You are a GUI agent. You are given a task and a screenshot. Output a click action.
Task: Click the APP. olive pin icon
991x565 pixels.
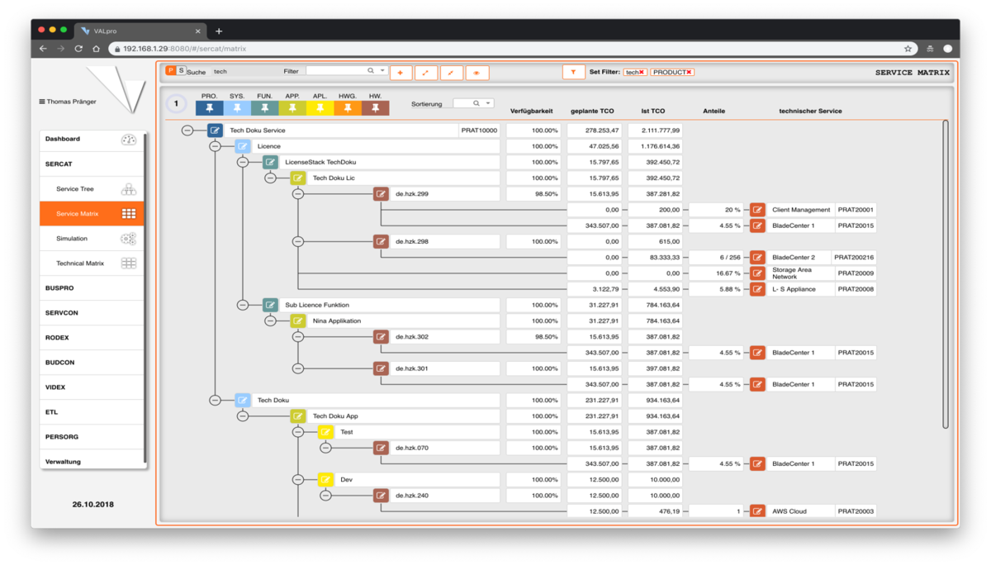(x=292, y=108)
